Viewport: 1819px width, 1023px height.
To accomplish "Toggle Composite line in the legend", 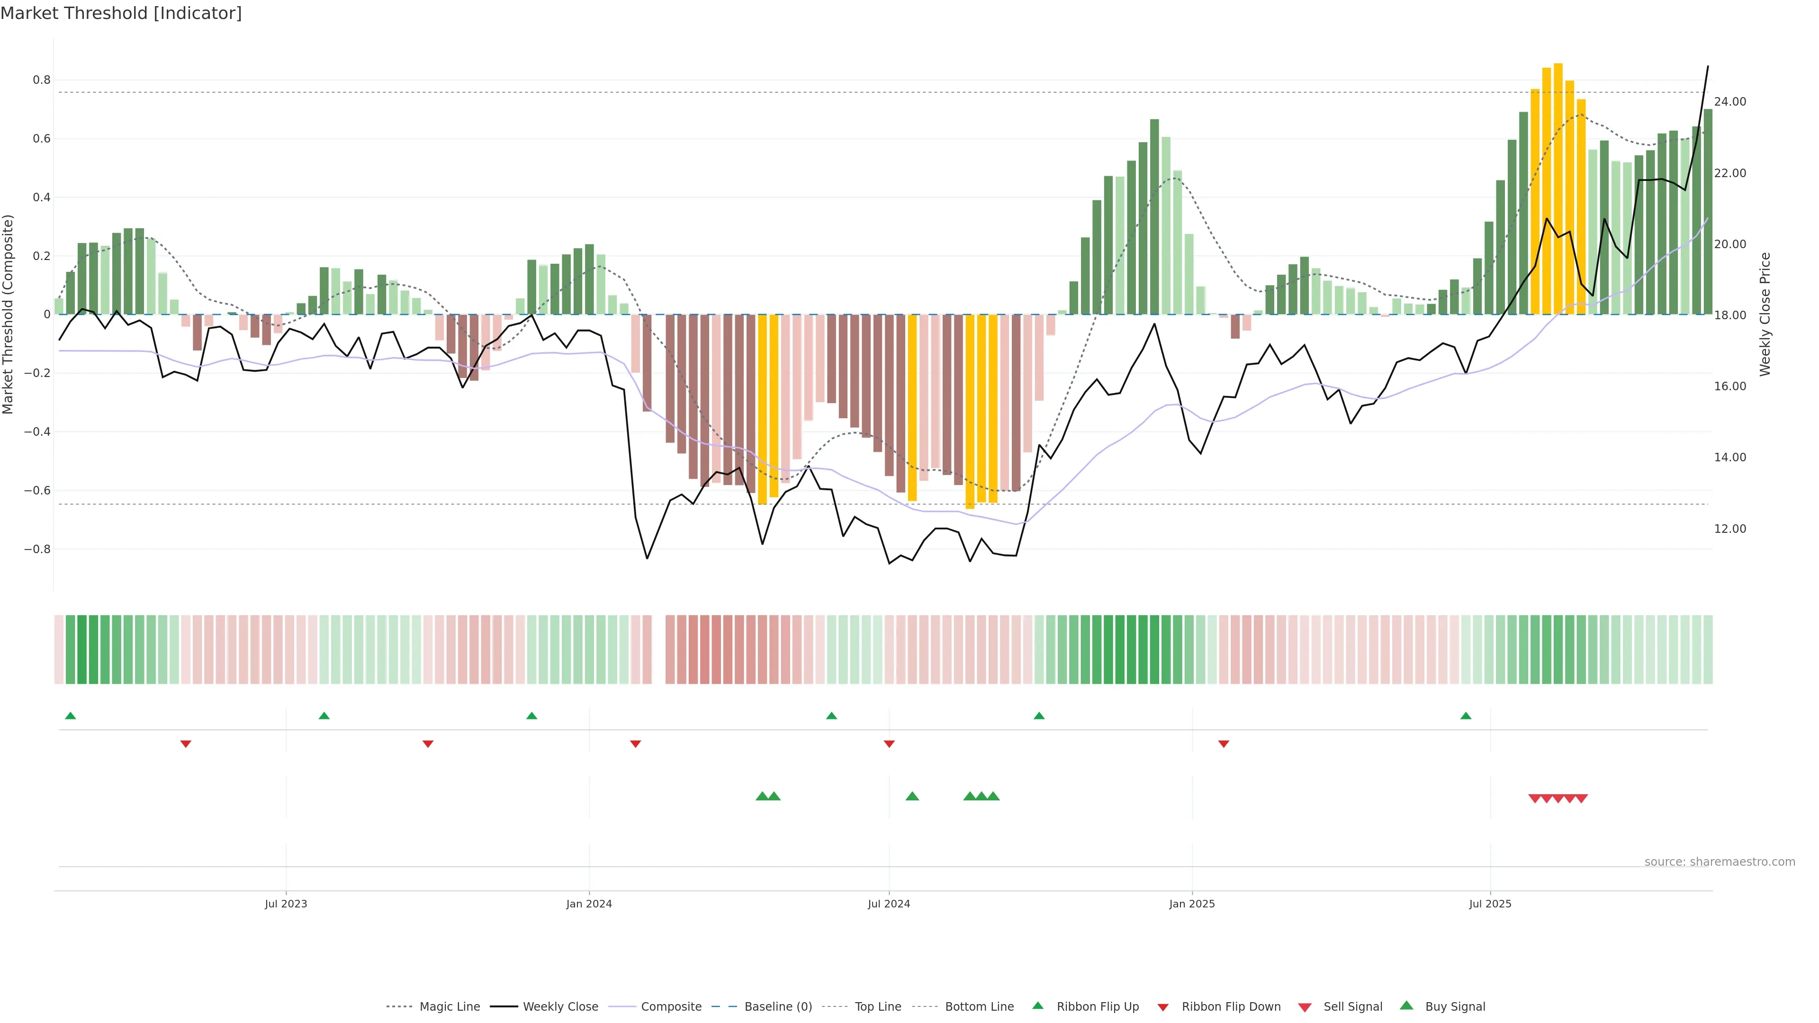I will click(x=671, y=1007).
